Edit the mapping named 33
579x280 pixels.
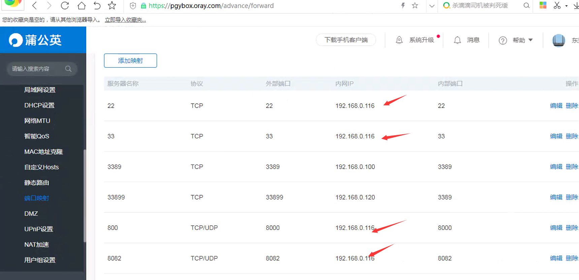556,136
